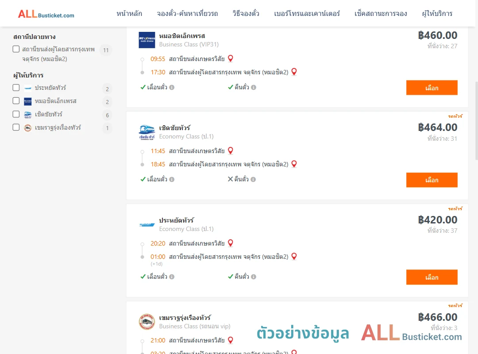Open map pin for 09:55 departure station
Image resolution: width=478 pixels, height=354 pixels.
coord(231,58)
